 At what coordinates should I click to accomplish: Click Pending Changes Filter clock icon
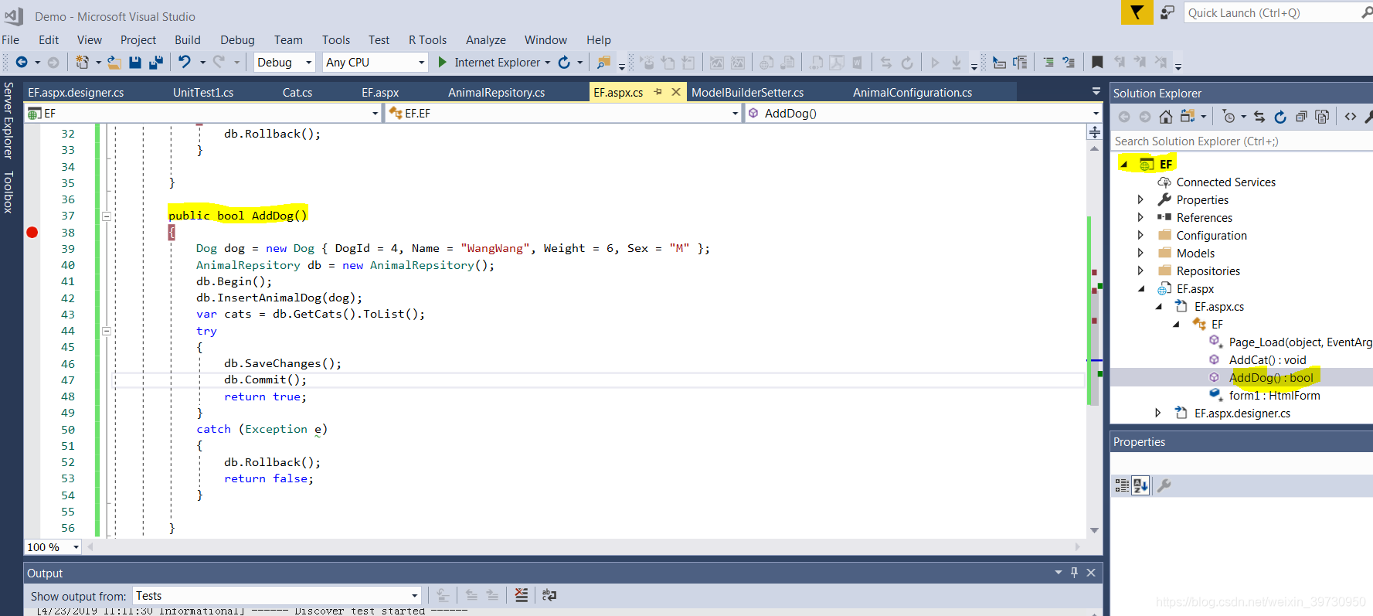point(1229,117)
